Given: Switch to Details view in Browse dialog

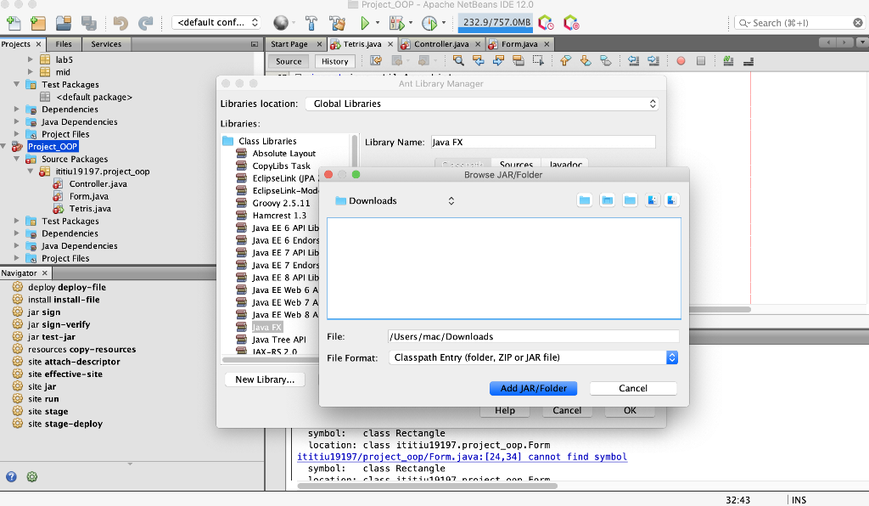Looking at the screenshot, I should (672, 200).
